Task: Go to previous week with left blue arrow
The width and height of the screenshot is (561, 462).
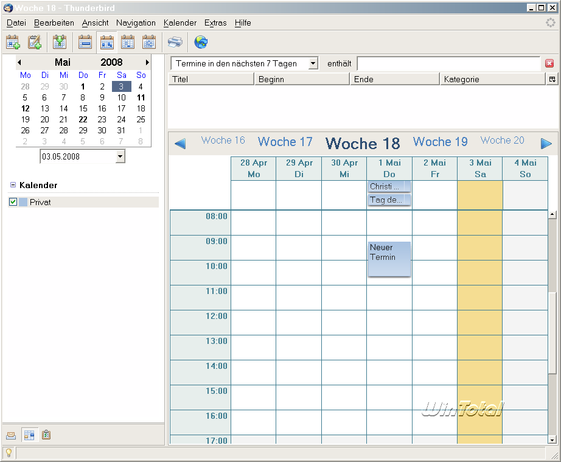Action: coord(180,144)
